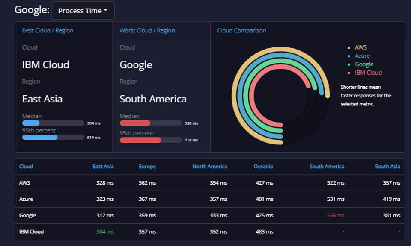Click the Azure 367 ms Europe cell
The width and height of the screenshot is (411, 246).
coord(147,199)
